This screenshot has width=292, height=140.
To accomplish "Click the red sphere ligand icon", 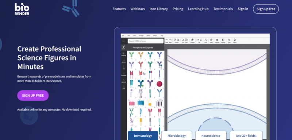I will pos(160,84).
